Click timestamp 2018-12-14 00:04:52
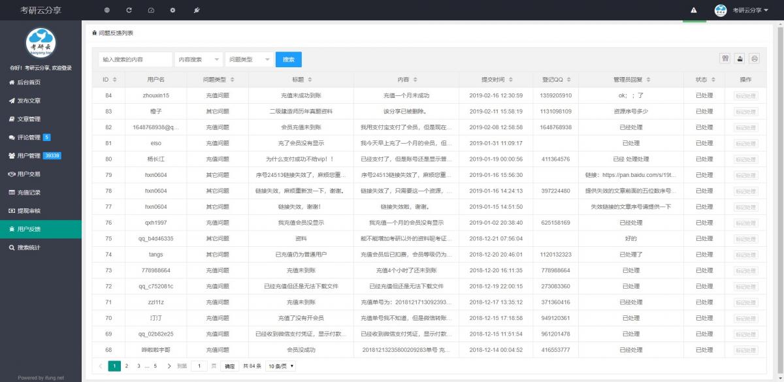 coord(496,350)
